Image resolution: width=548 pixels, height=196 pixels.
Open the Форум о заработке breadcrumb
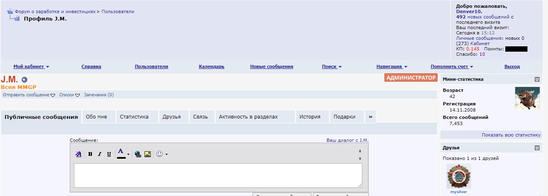pyautogui.click(x=55, y=11)
